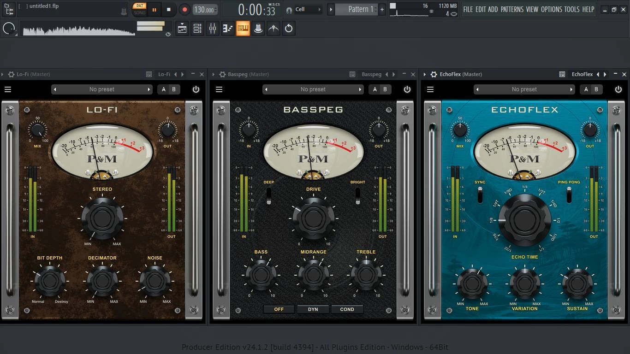Open the Lo-Fi hamburger menu

click(8, 89)
